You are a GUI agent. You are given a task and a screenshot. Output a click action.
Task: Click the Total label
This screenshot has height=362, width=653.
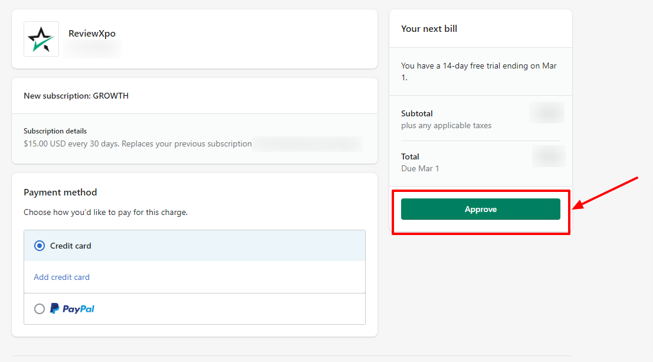[410, 156]
